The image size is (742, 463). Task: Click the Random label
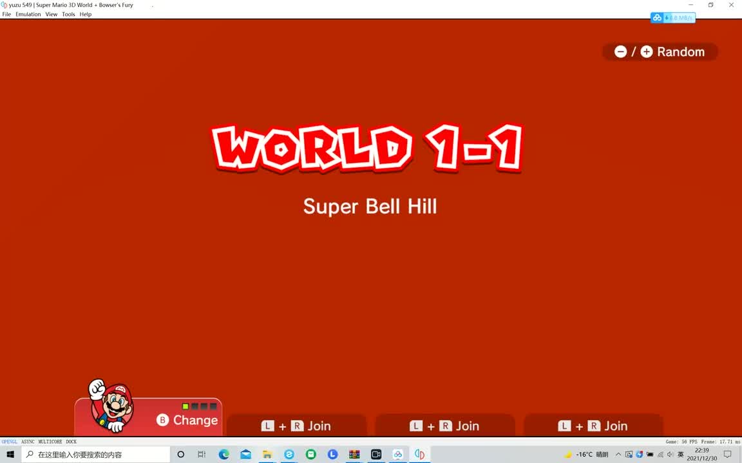click(x=680, y=51)
